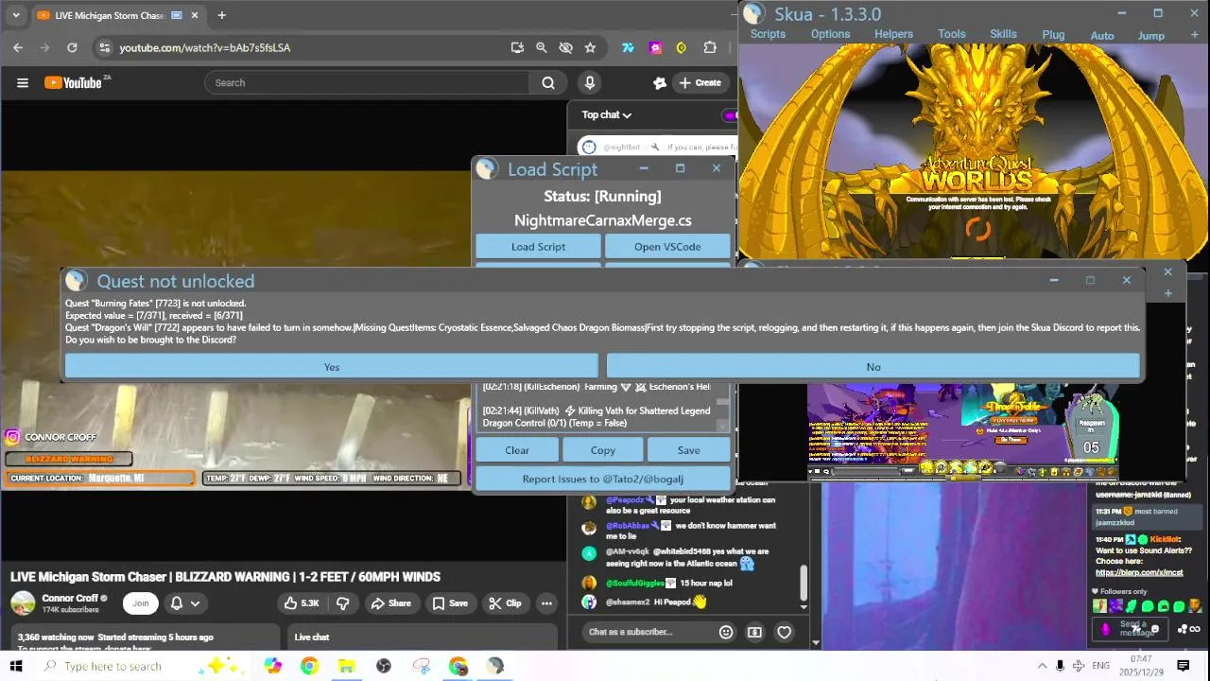The width and height of the screenshot is (1210, 681).
Task: Click the YouTube search magnifier button
Action: [x=548, y=83]
